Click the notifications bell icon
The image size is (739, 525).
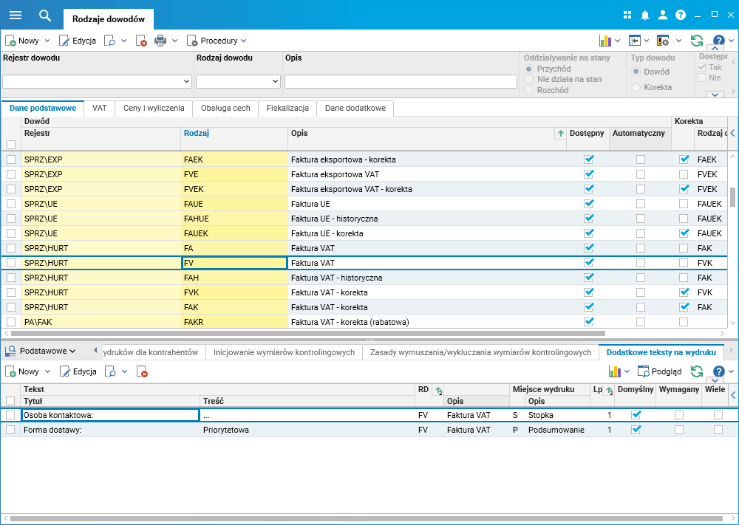pos(645,15)
